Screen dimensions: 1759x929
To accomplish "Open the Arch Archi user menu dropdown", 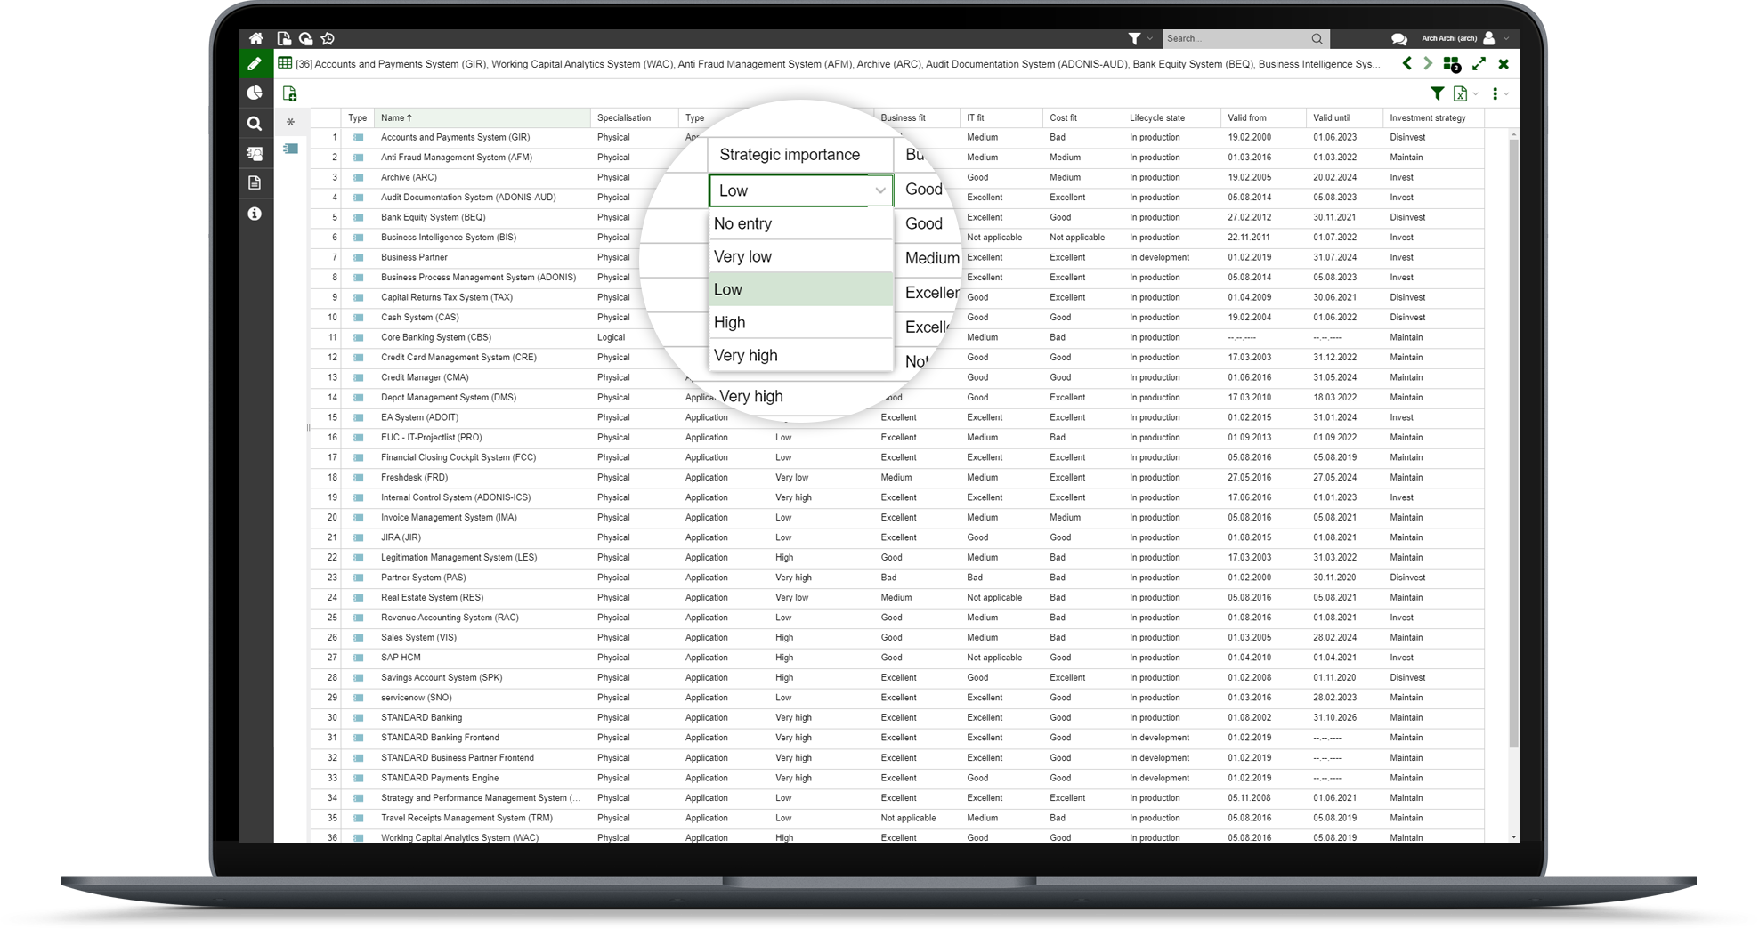I will (1506, 38).
